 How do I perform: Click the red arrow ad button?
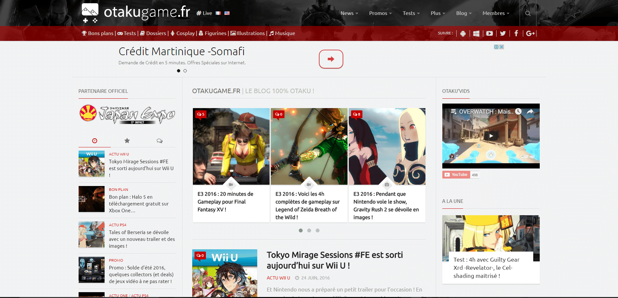click(x=331, y=59)
